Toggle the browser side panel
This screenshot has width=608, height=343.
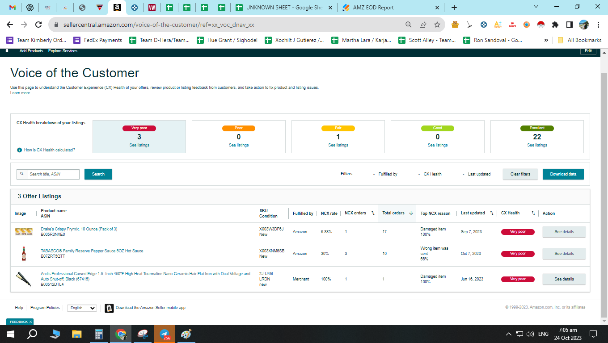point(570,25)
